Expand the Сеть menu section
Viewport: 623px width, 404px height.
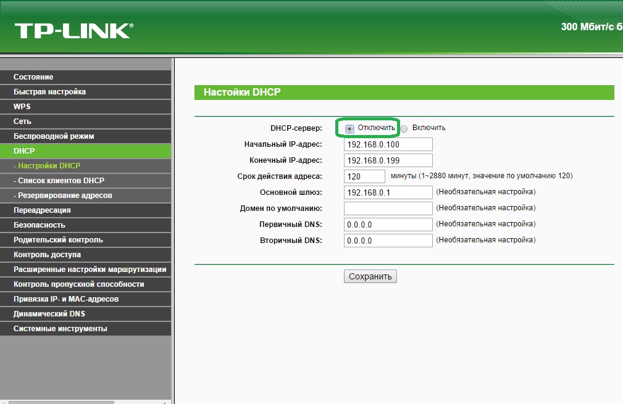[22, 122]
